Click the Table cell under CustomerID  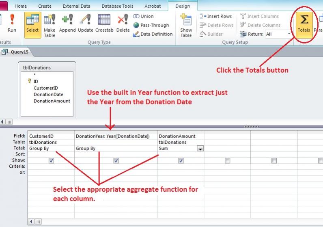51,142
